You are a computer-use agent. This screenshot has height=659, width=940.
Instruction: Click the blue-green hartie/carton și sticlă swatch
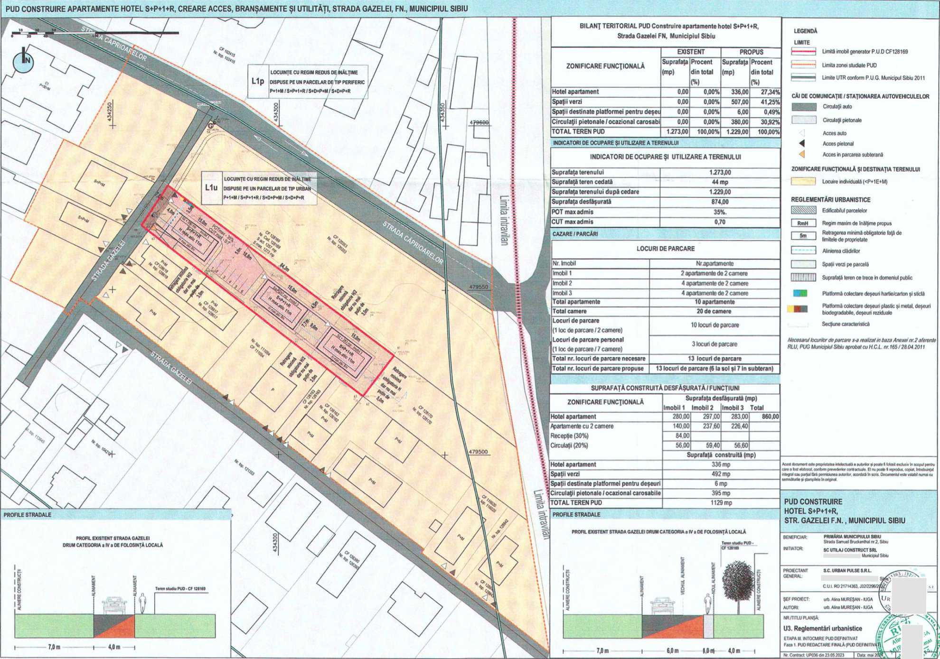pyautogui.click(x=799, y=294)
